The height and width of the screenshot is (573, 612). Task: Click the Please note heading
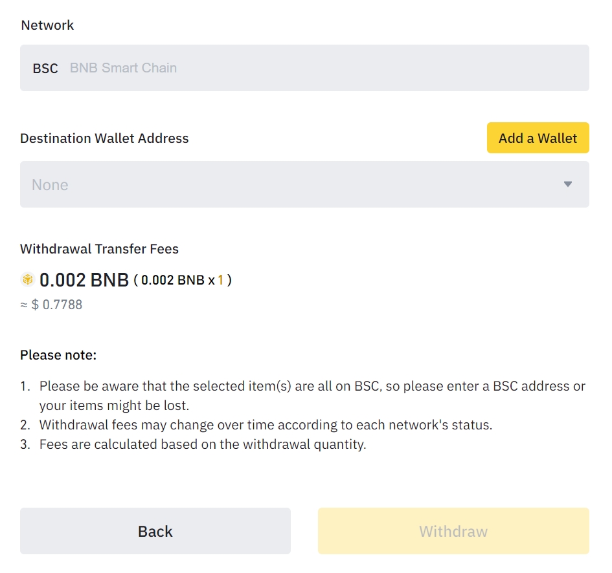[58, 355]
